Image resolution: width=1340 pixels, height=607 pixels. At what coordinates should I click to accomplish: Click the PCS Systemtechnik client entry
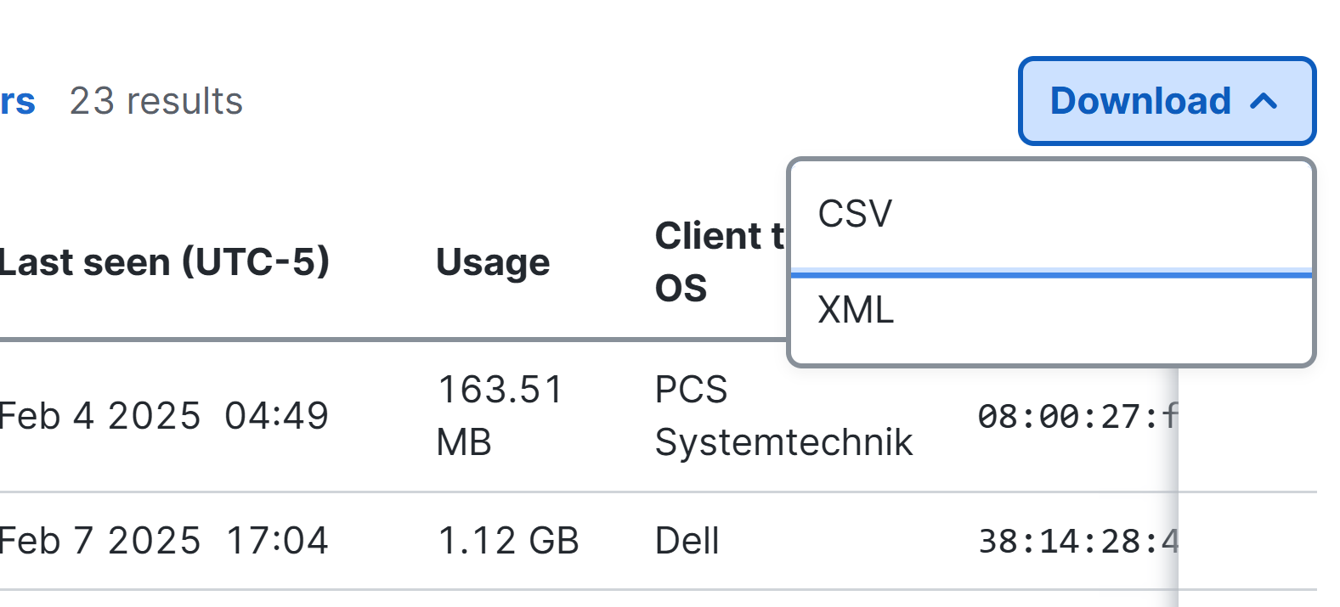783,416
